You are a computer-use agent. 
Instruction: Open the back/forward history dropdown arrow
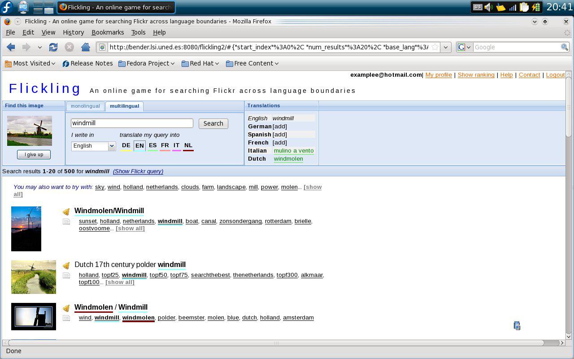click(40, 47)
